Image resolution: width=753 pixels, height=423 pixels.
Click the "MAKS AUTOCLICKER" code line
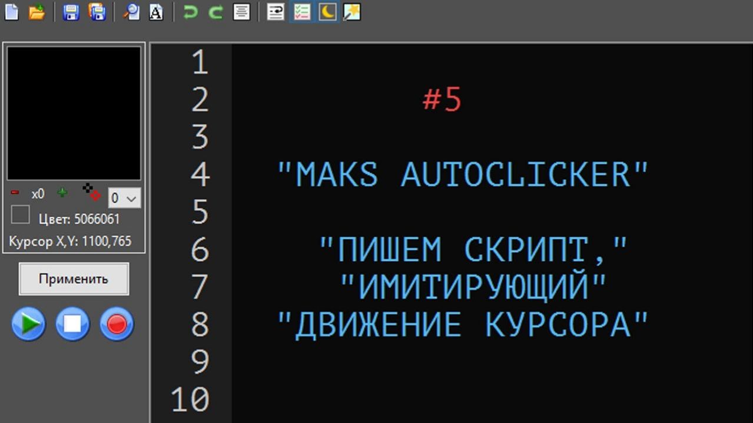pos(463,174)
